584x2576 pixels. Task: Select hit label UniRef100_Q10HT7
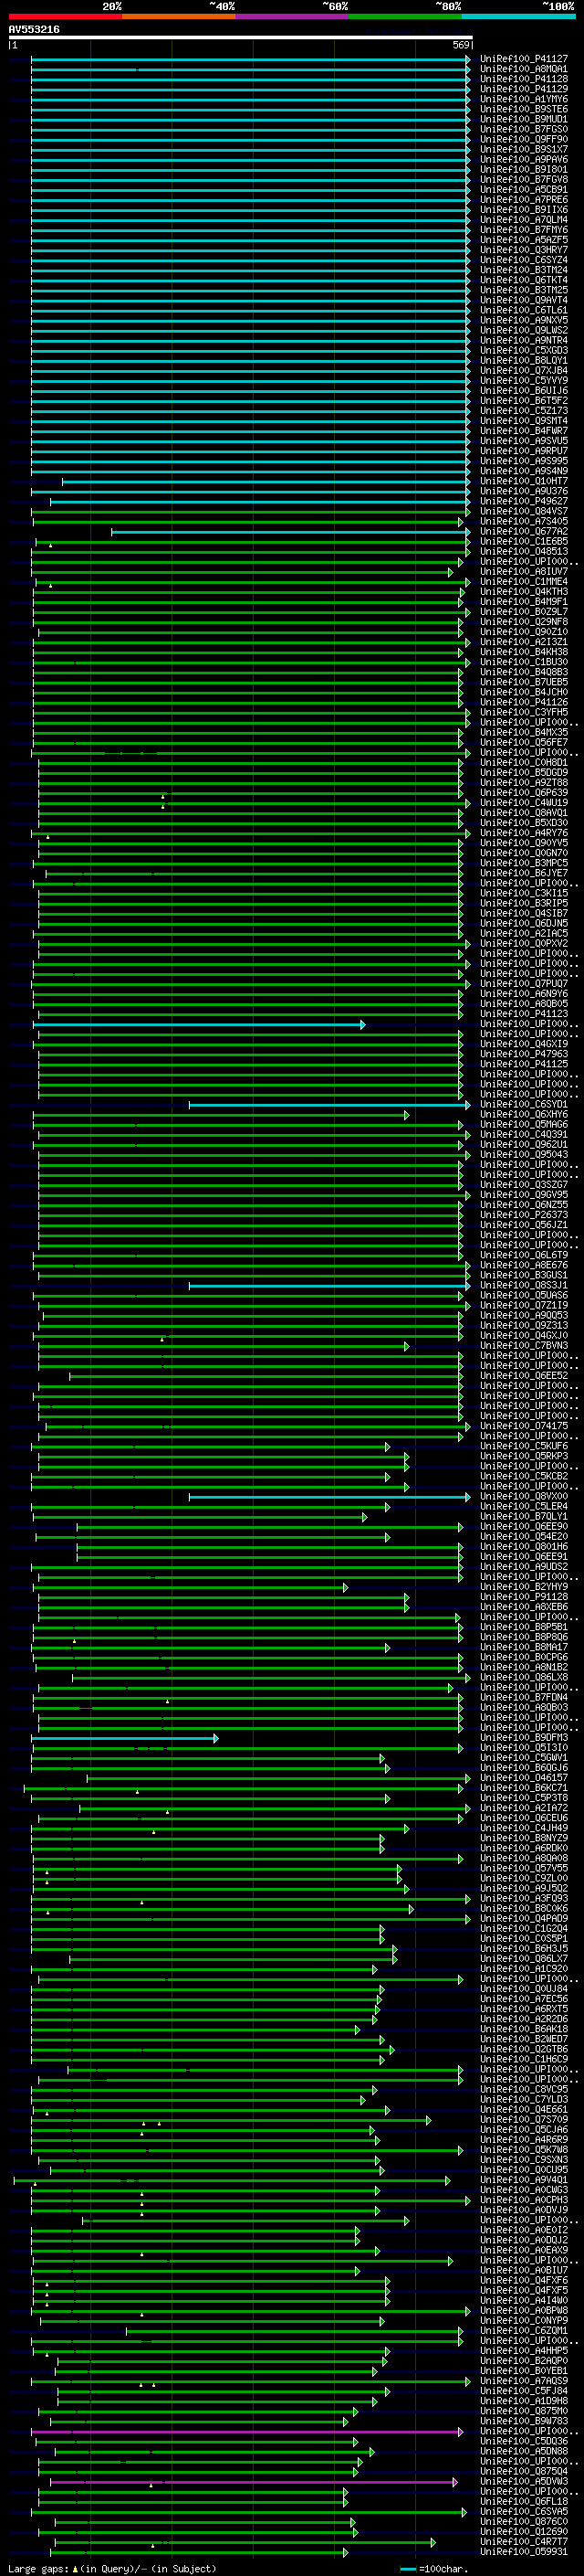point(524,481)
